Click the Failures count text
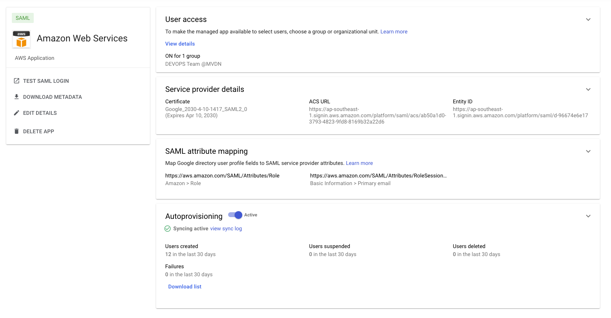The width and height of the screenshot is (611, 318). [189, 275]
